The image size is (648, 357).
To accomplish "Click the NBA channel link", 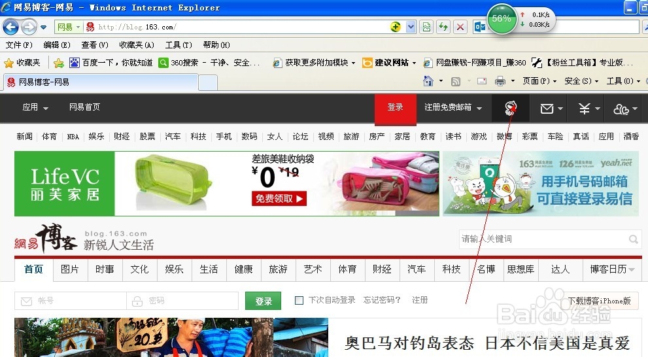I will pyautogui.click(x=73, y=137).
